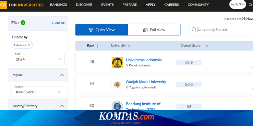Viewport: 253px width, 126px height.
Task: Switch to Quick View tab
Action: tap(102, 30)
